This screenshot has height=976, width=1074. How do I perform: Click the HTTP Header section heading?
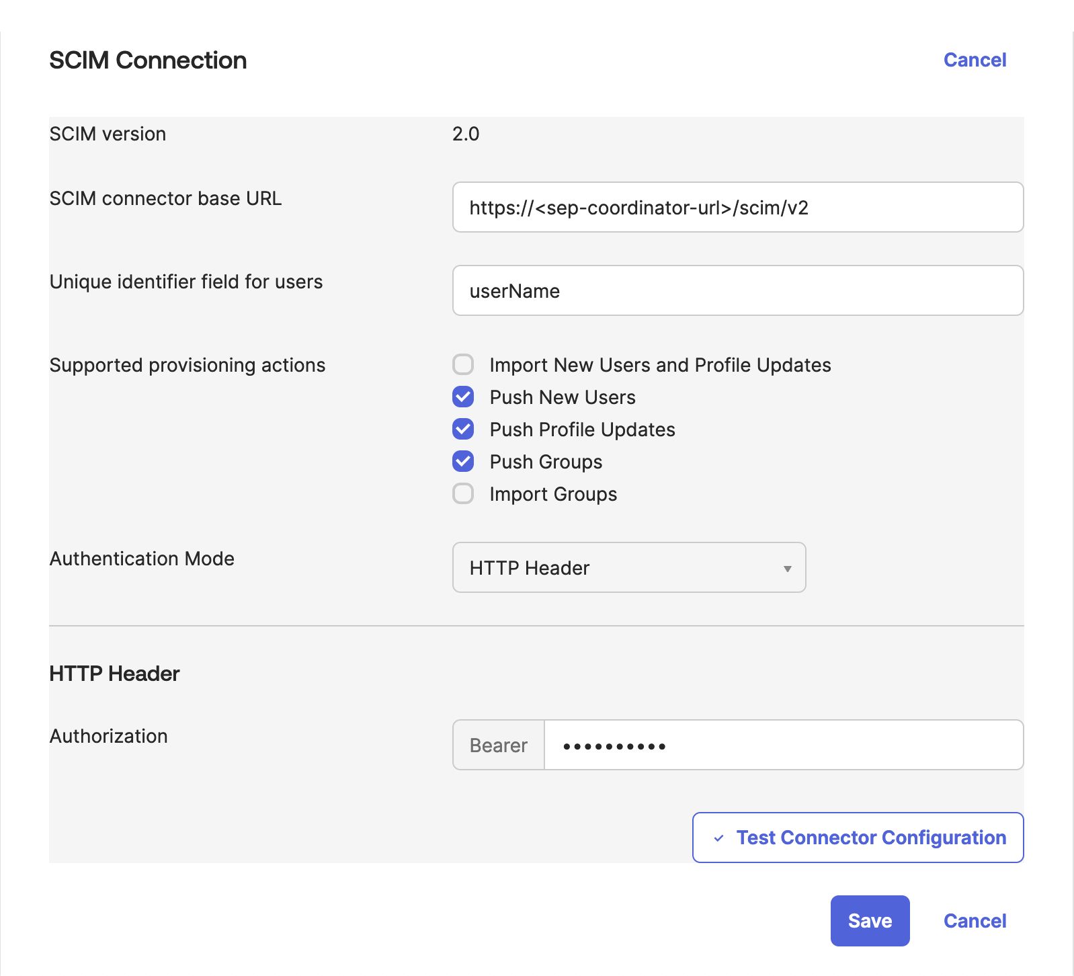[x=115, y=674]
